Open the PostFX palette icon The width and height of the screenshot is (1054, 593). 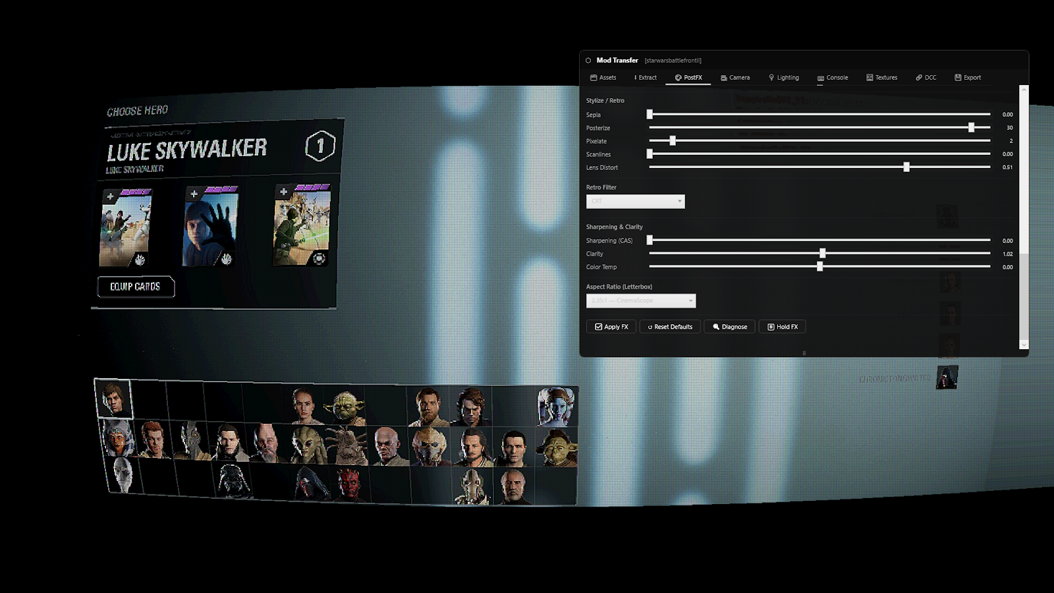tap(677, 77)
